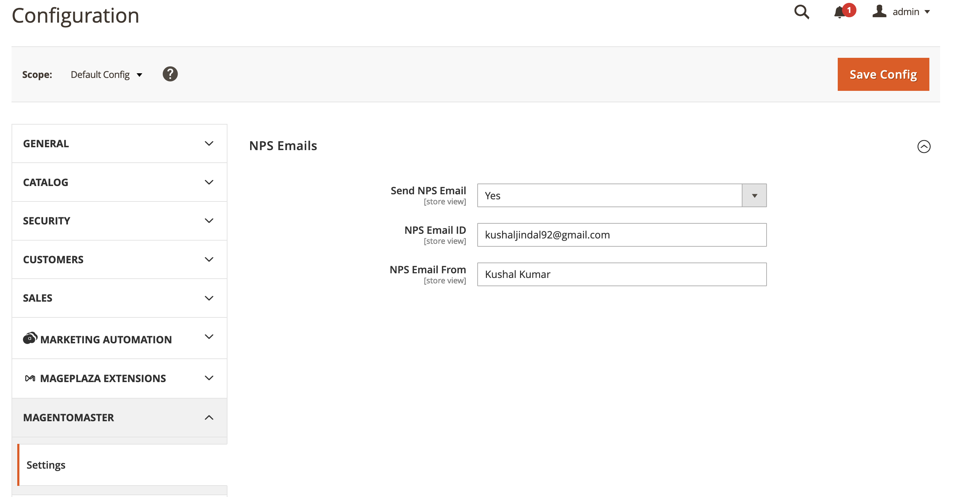Click the Mageplaza logo icon
The width and height of the screenshot is (961, 497).
[30, 378]
